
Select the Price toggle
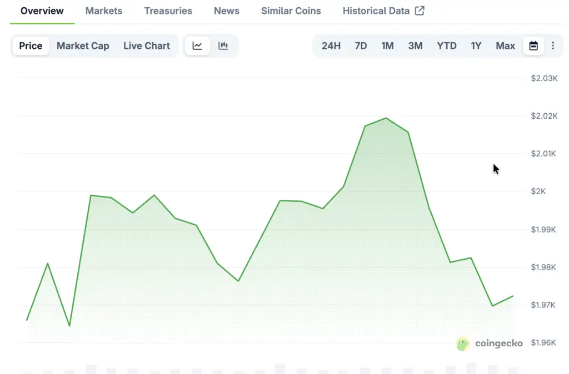[31, 46]
